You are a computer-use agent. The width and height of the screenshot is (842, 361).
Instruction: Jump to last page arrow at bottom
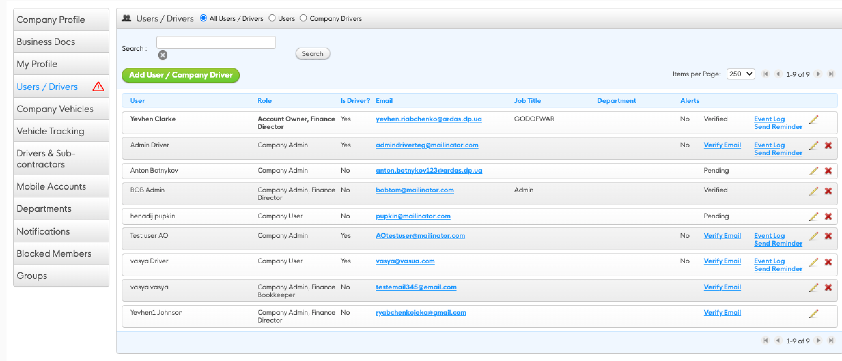click(x=831, y=340)
